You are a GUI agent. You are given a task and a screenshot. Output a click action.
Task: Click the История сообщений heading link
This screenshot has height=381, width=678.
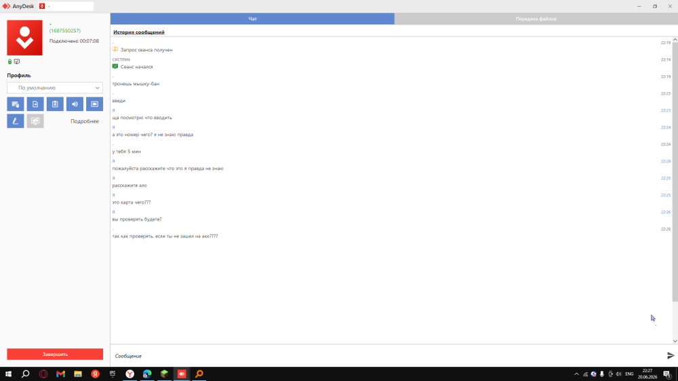tap(139, 32)
